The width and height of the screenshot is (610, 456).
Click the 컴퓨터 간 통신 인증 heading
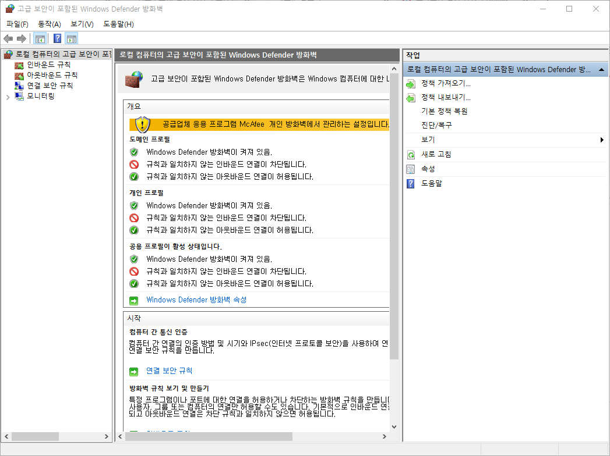coord(158,332)
